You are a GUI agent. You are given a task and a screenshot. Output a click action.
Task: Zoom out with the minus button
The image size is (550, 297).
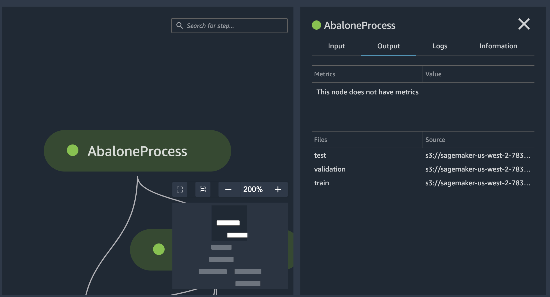[228, 189]
